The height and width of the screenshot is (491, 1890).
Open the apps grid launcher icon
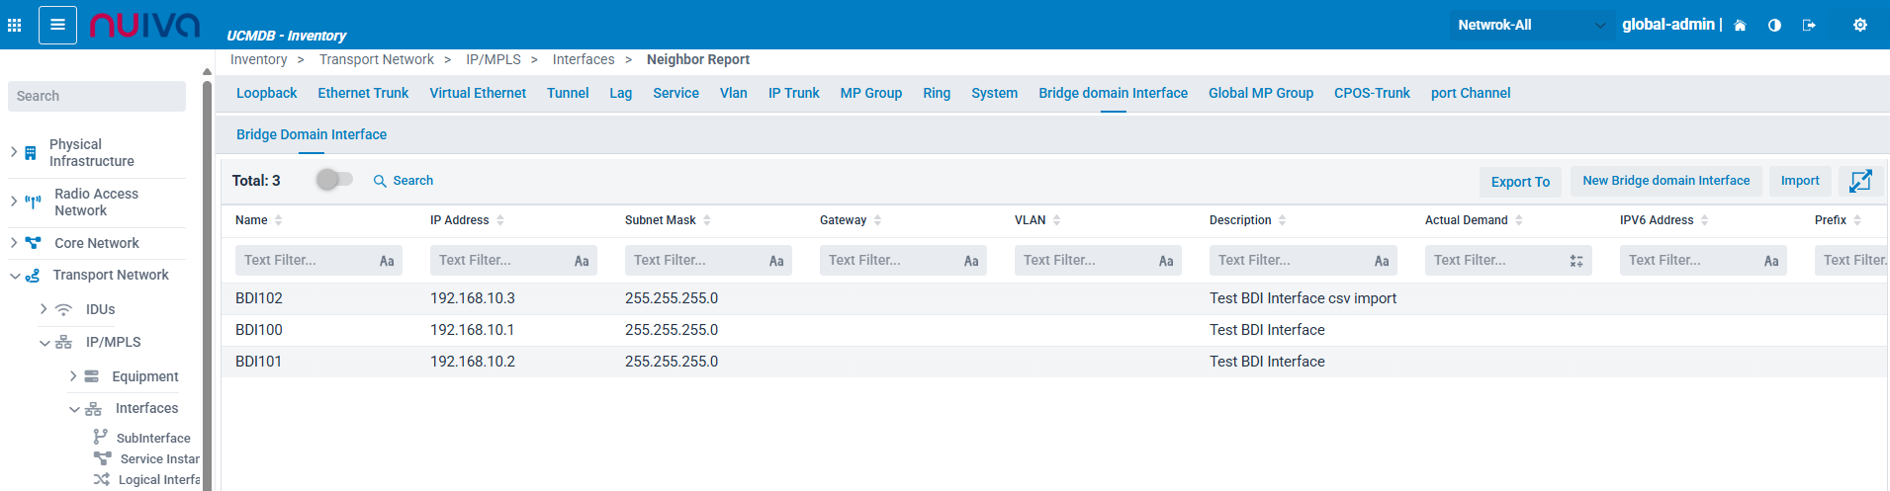coord(14,25)
